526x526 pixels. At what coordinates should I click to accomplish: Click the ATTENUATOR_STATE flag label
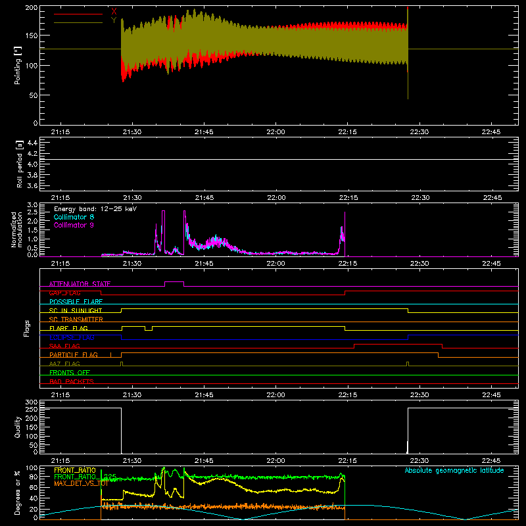80,284
